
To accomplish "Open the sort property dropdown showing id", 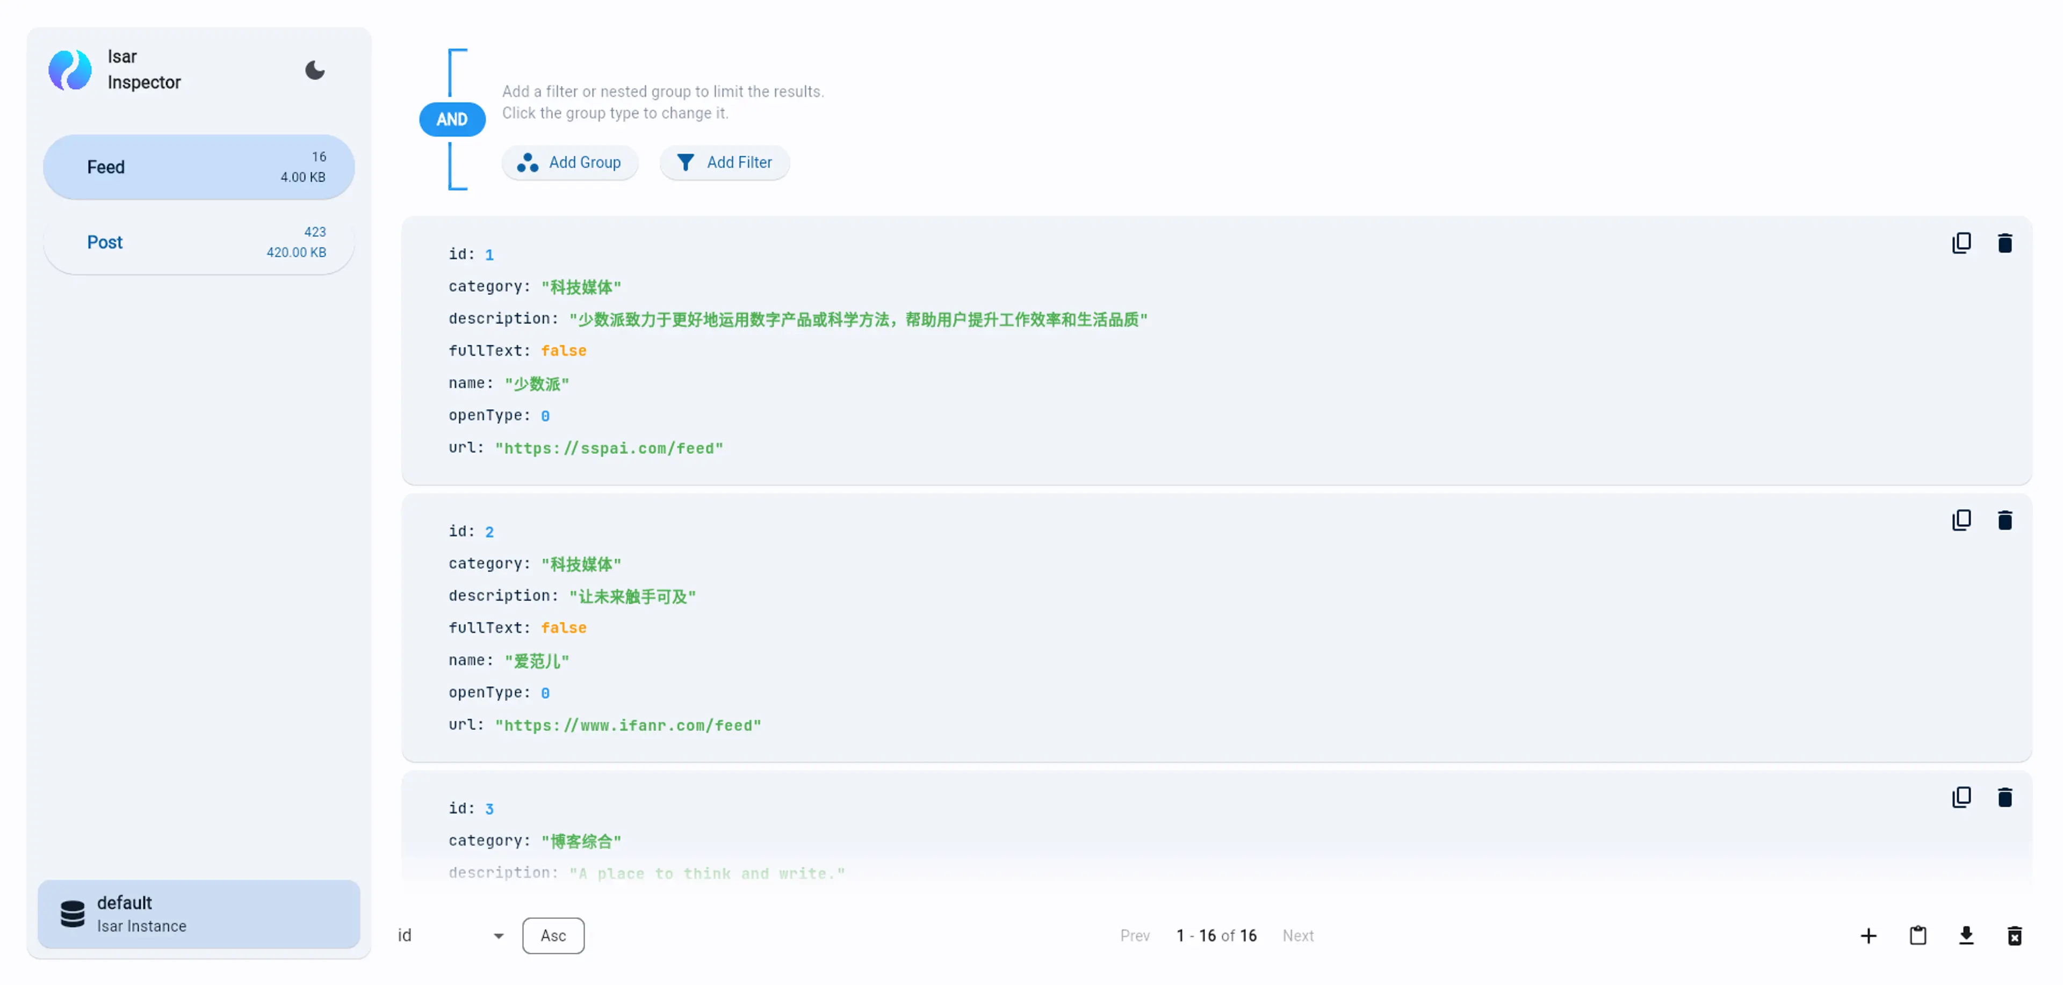I will point(452,936).
